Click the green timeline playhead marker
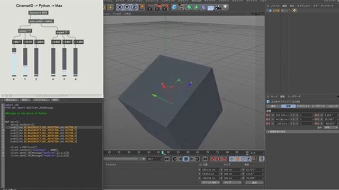Image resolution: width=339 pixels, height=190 pixels. click(x=163, y=153)
